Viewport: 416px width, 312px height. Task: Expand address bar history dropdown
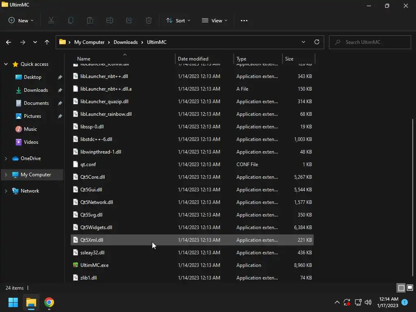303,42
